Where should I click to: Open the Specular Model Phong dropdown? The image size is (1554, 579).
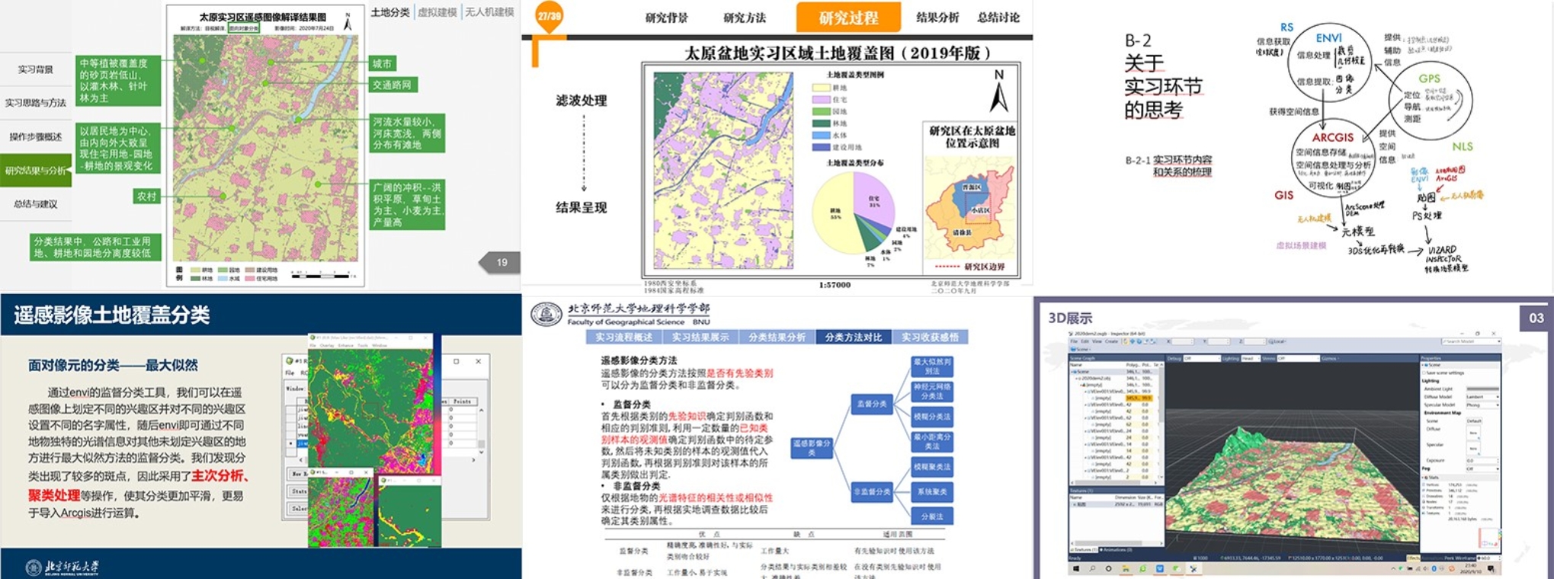point(1482,405)
